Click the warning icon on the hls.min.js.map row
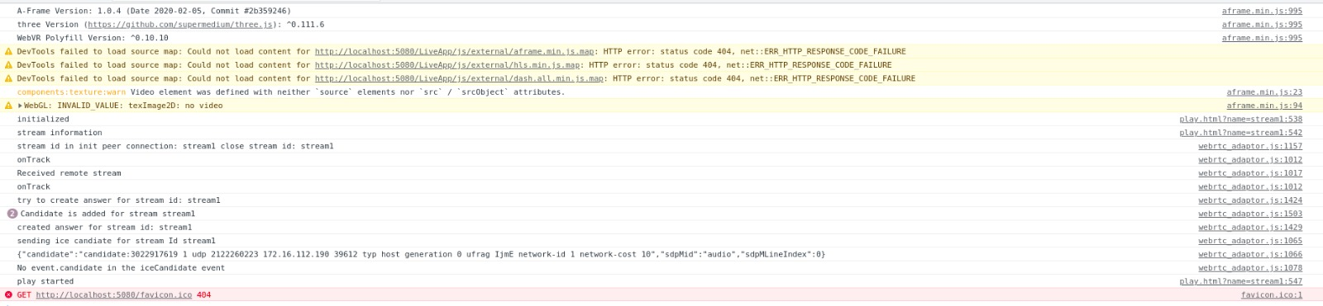 pos(8,65)
